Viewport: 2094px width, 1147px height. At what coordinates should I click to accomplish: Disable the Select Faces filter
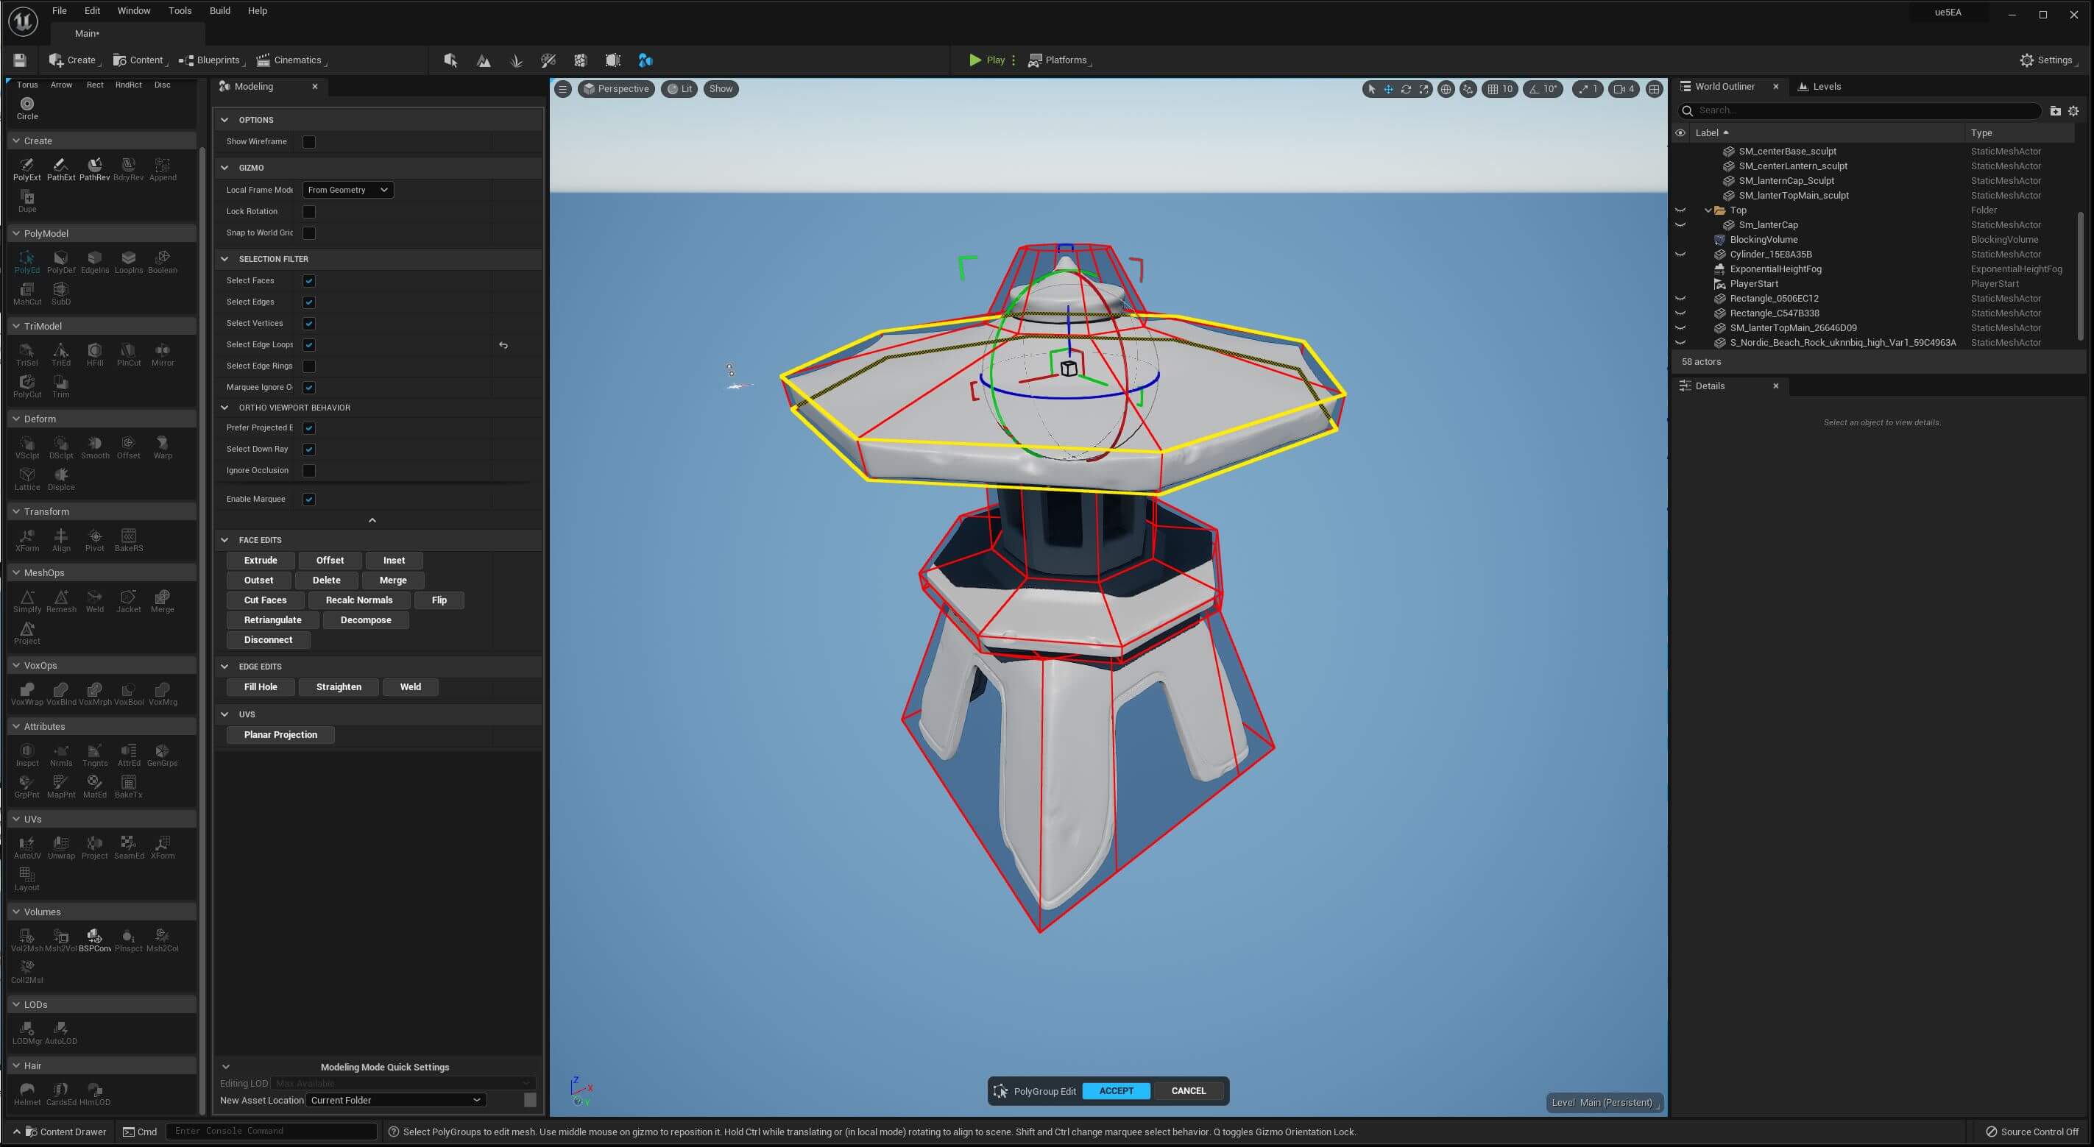pyautogui.click(x=309, y=280)
